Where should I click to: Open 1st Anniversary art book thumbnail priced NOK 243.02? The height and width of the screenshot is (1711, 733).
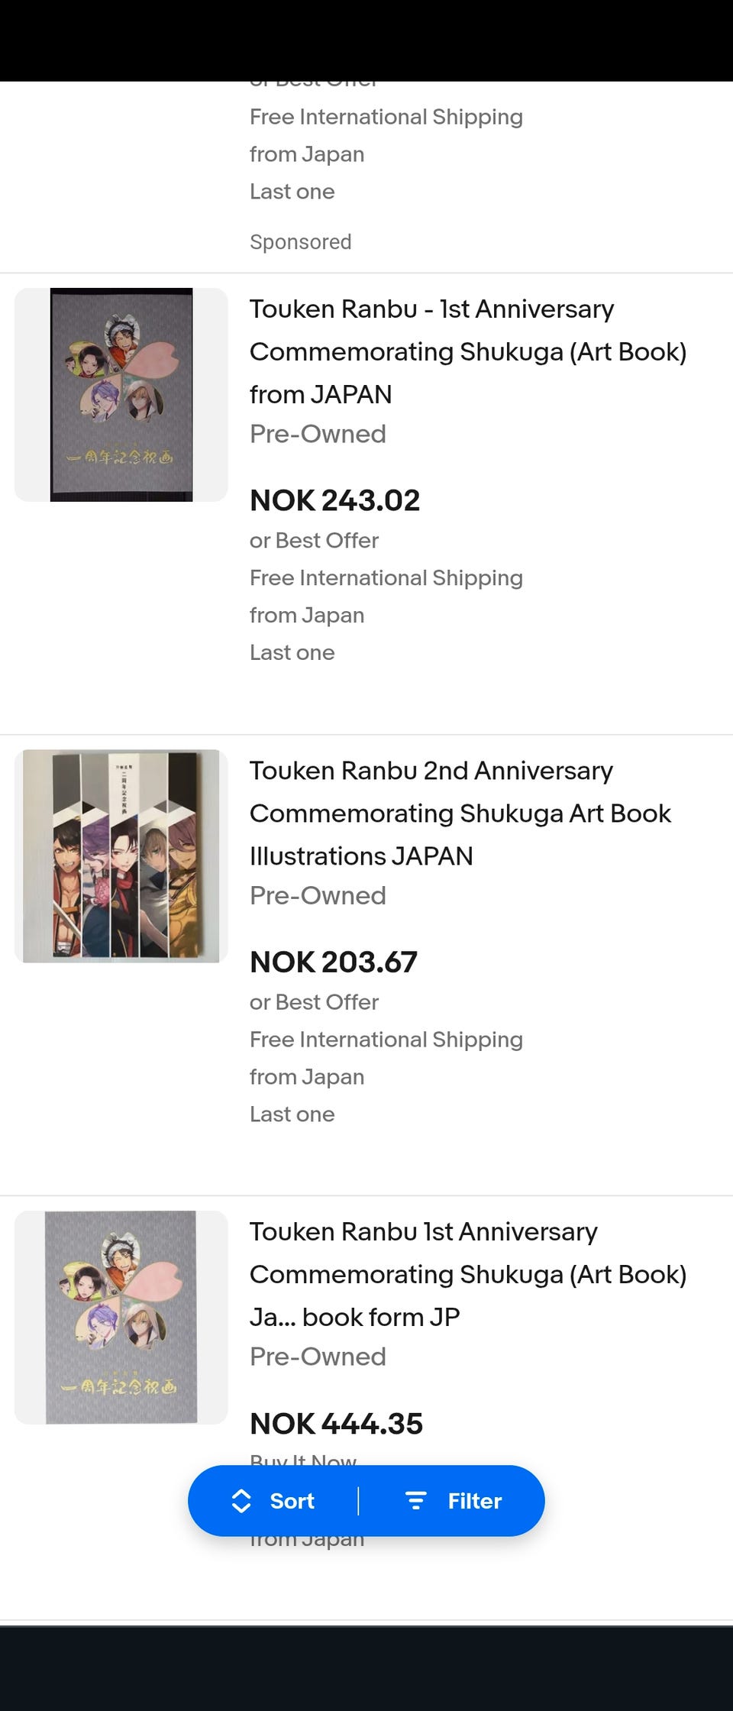coord(121,395)
